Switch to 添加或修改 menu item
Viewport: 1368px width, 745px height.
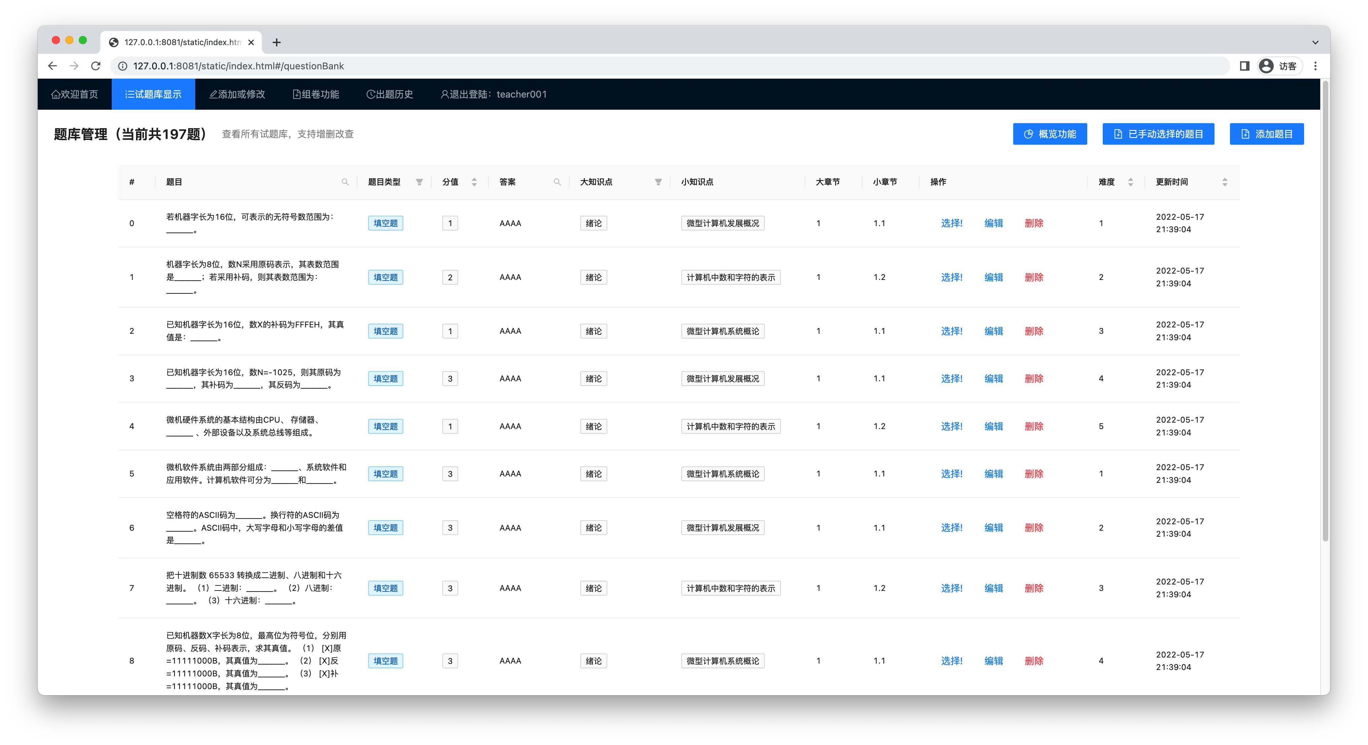pyautogui.click(x=237, y=95)
